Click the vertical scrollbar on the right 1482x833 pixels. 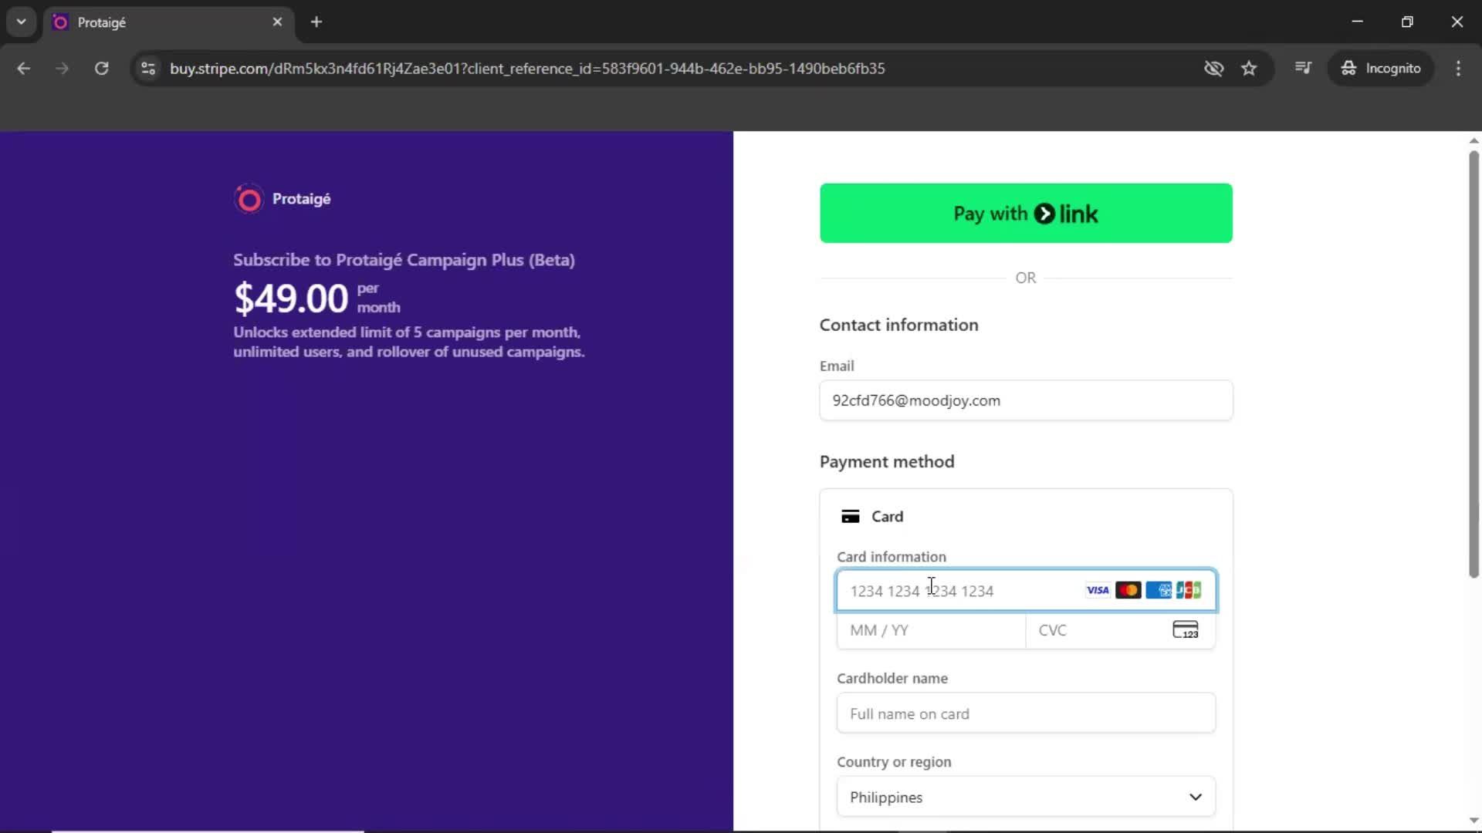pos(1473,363)
